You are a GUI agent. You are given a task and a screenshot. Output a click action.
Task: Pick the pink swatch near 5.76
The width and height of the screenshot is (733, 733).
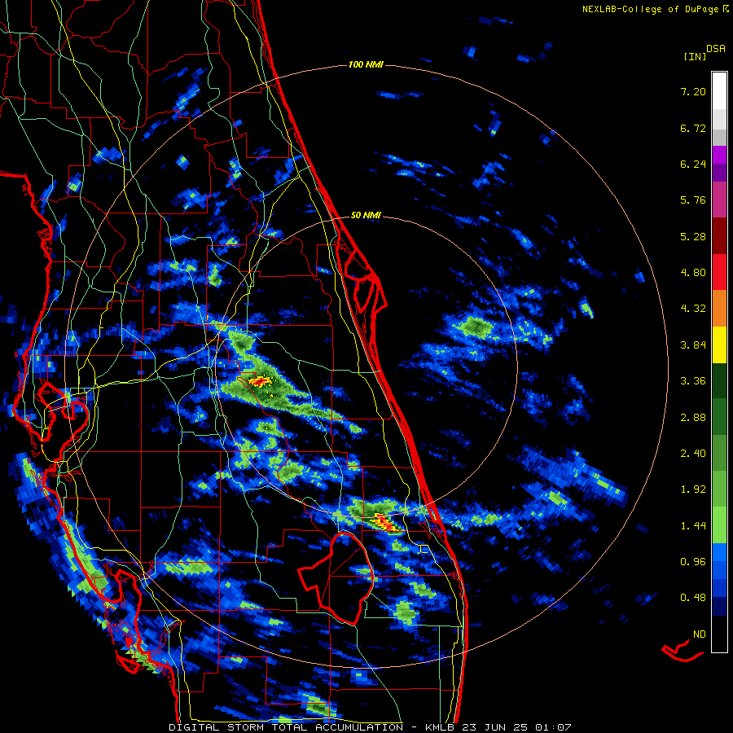click(x=719, y=200)
